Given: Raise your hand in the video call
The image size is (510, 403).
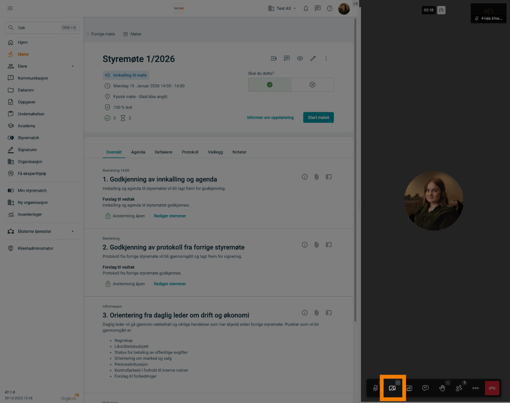Looking at the screenshot, I should (442, 388).
